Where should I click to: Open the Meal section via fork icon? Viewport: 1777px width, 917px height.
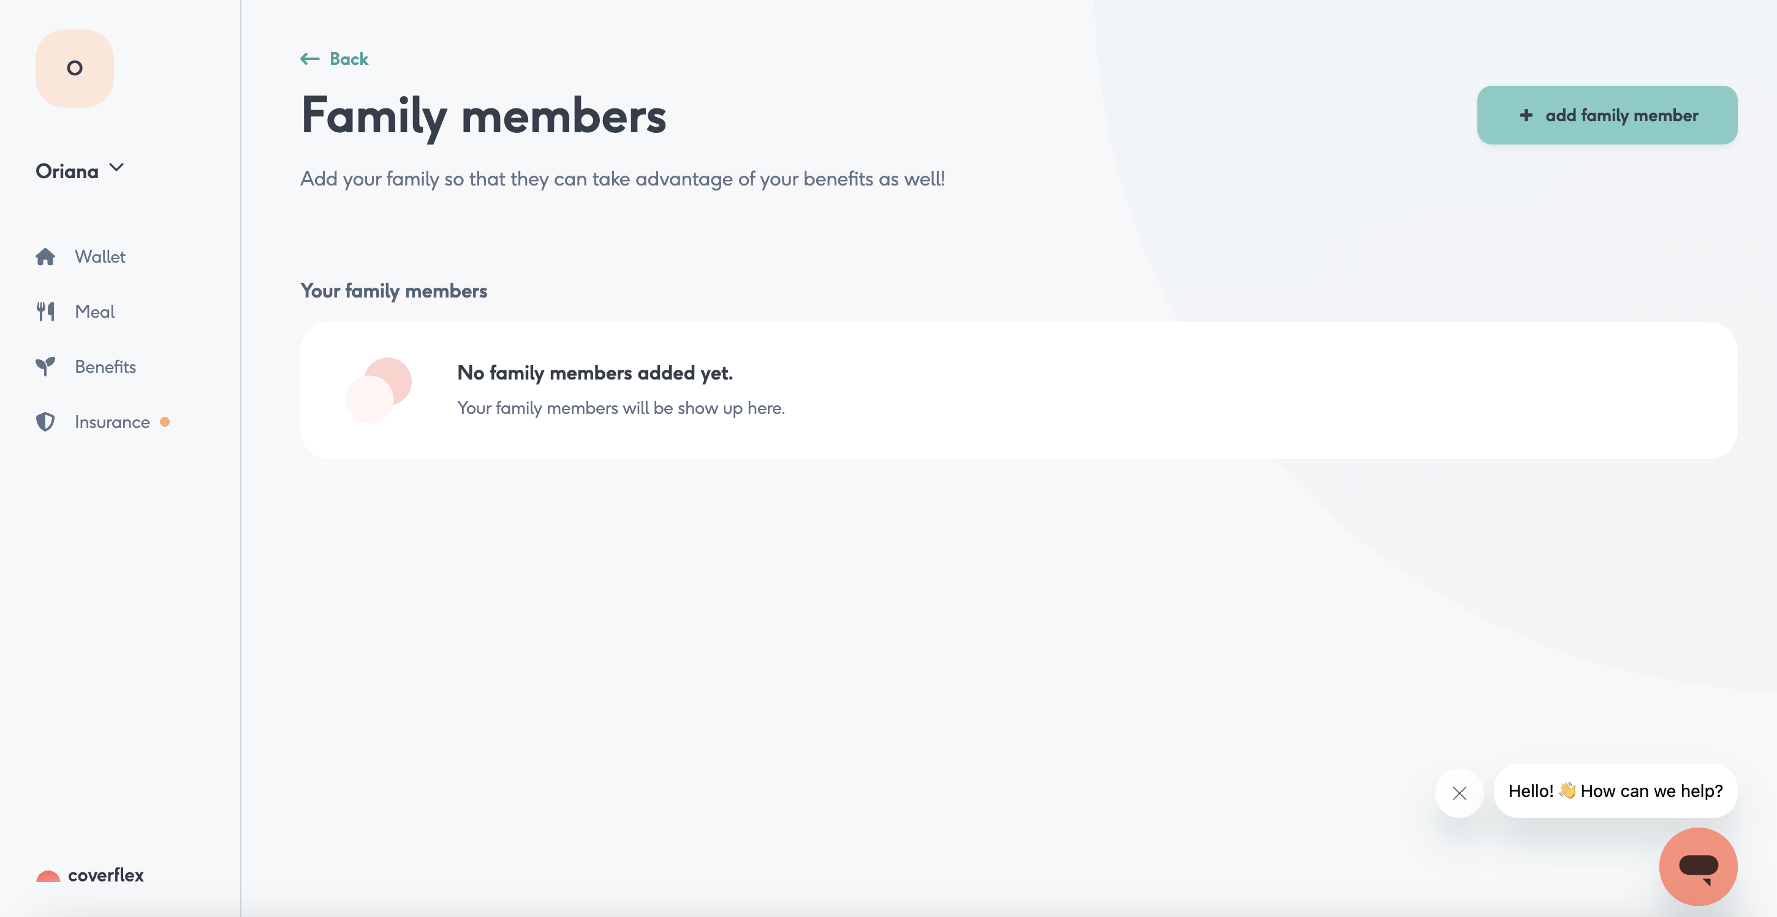pyautogui.click(x=45, y=311)
